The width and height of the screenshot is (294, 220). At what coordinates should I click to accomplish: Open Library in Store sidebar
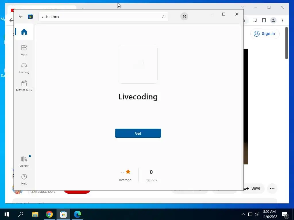(24, 162)
